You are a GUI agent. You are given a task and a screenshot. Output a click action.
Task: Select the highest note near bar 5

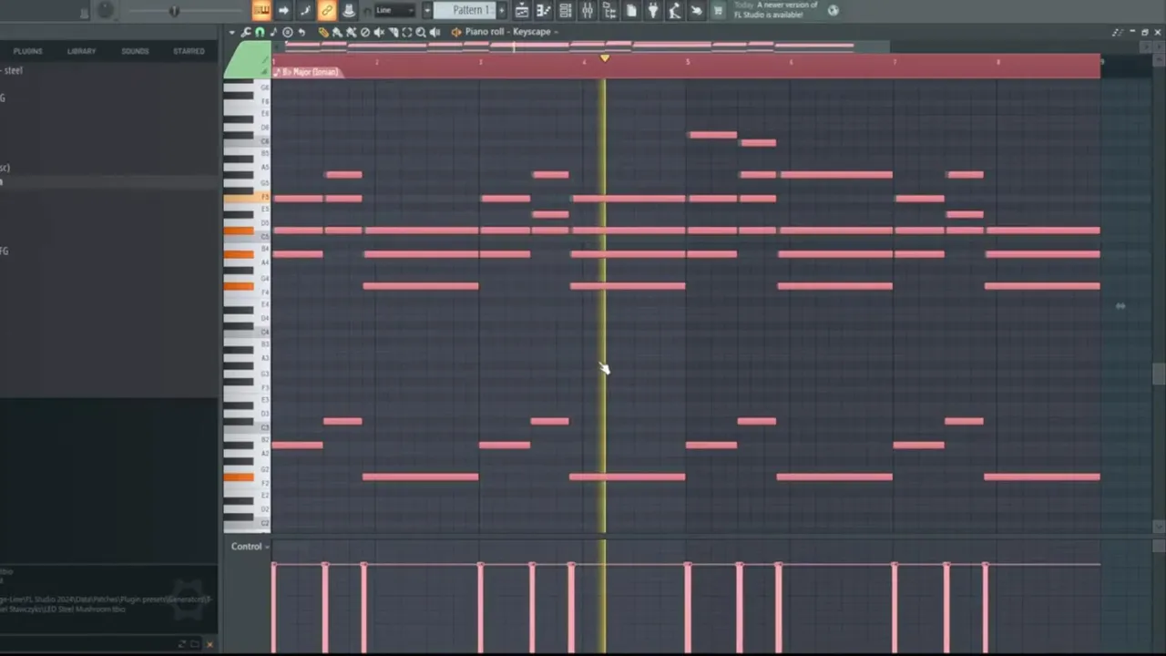713,135
